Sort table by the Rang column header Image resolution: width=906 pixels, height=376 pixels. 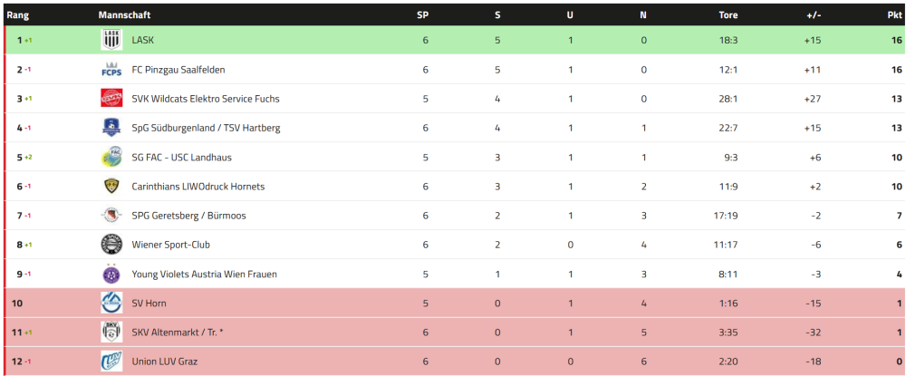point(18,15)
